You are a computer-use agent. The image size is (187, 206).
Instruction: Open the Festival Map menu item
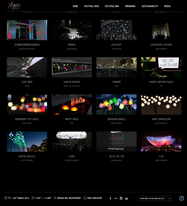click(x=112, y=6)
